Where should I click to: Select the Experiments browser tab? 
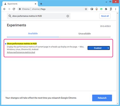[20, 4]
